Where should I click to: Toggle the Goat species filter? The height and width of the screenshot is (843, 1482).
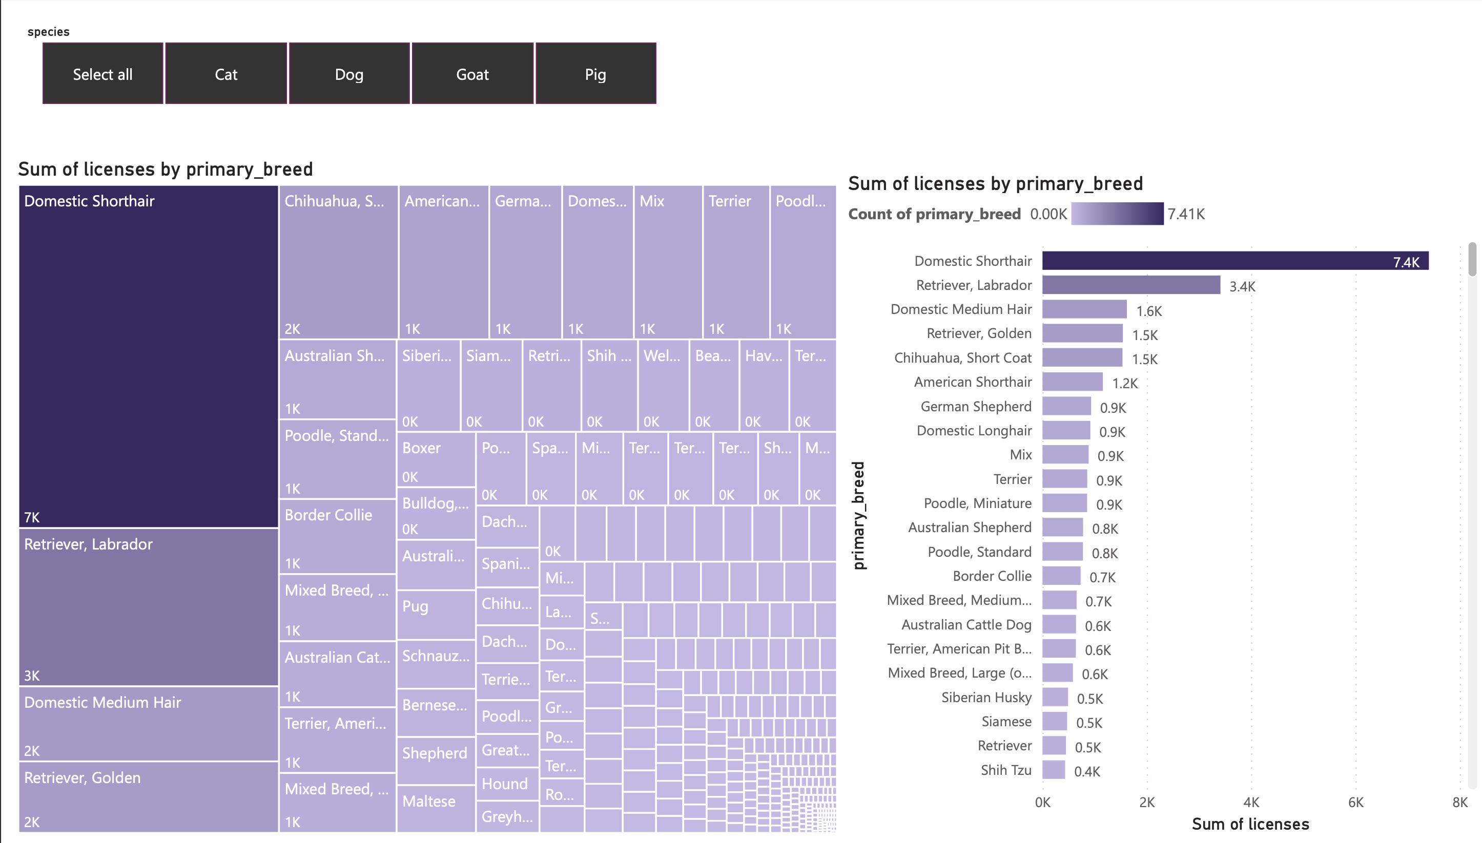(x=472, y=74)
